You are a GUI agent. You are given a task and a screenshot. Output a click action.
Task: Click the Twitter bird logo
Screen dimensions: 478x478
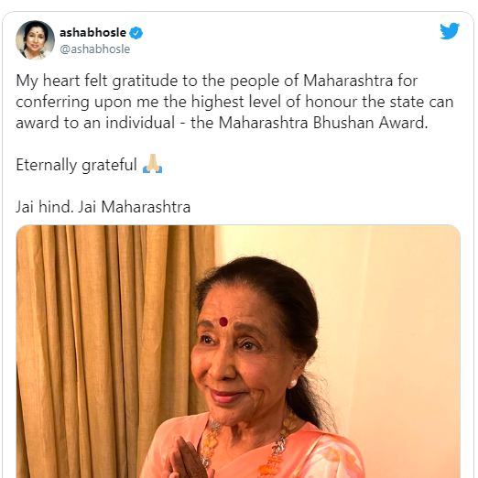[450, 31]
